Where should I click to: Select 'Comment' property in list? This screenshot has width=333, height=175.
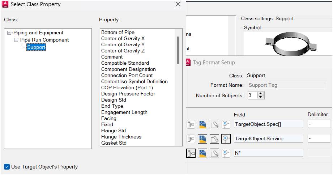pos(112,57)
